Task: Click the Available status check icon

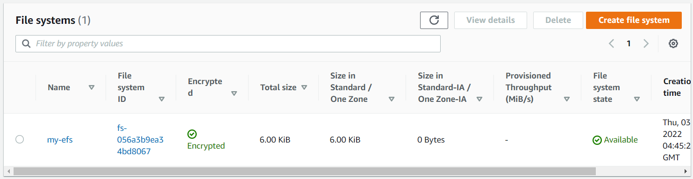Action: coord(597,140)
